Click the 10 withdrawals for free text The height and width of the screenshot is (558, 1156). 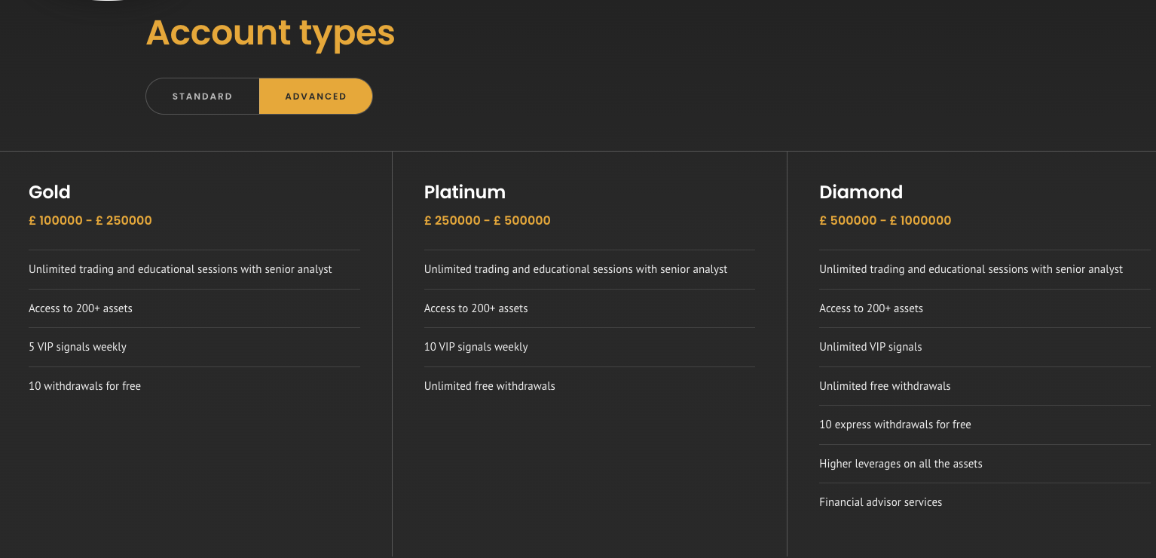(x=85, y=386)
